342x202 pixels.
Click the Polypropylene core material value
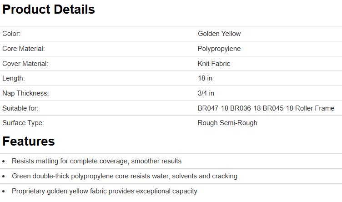[x=219, y=49]
